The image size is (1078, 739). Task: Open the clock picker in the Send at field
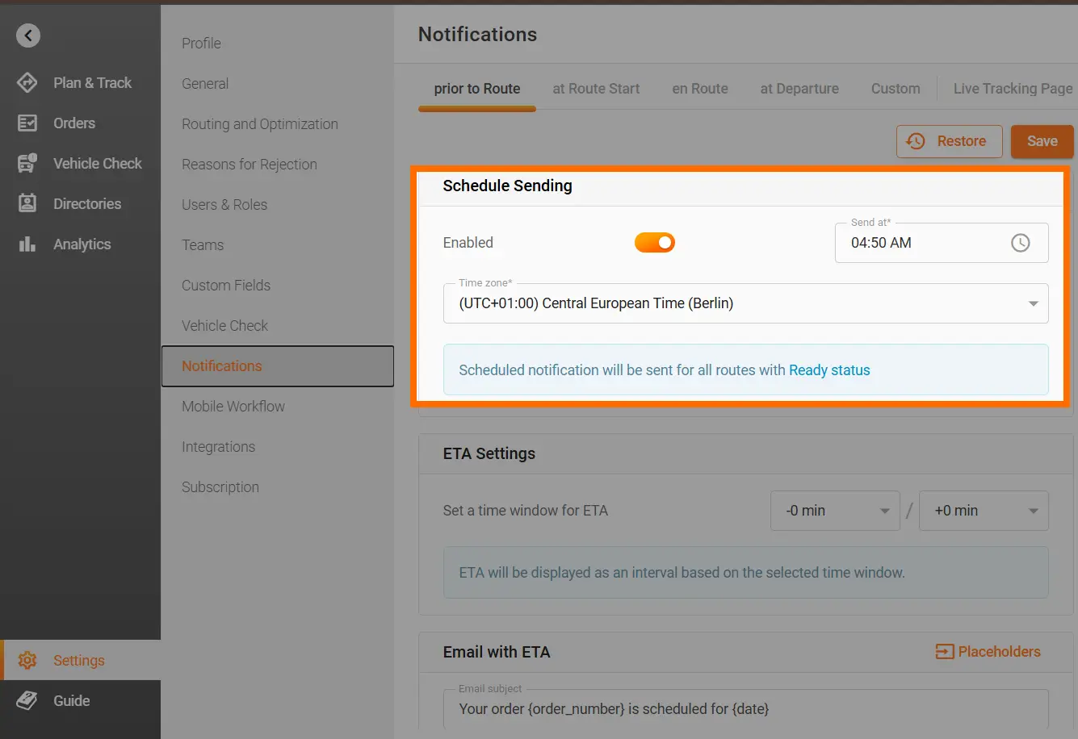1021,242
